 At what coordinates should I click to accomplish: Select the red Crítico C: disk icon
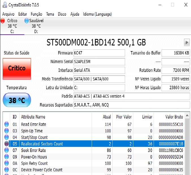click(x=3, y=21)
